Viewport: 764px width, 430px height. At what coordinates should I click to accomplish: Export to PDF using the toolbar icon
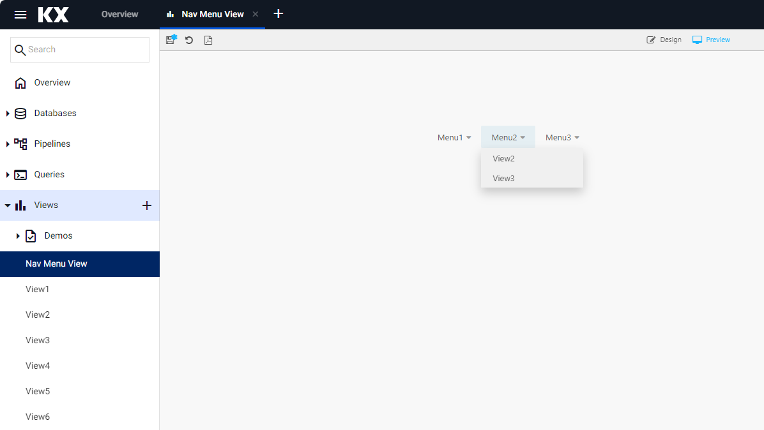tap(208, 40)
